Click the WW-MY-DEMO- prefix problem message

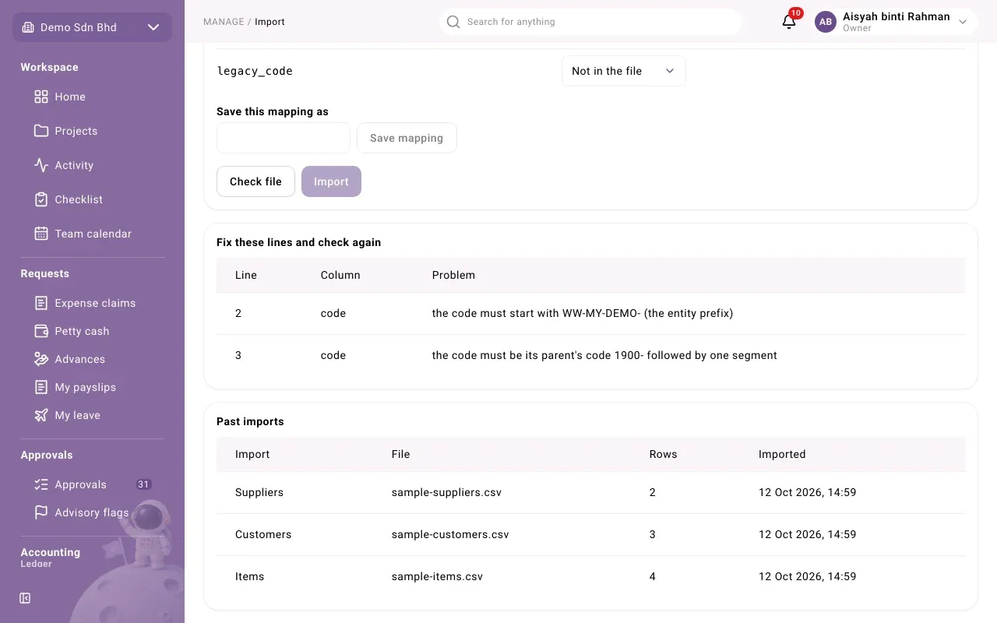(x=583, y=313)
